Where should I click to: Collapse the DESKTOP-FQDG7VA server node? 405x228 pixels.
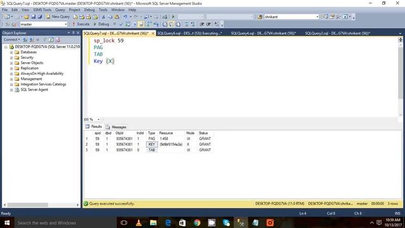[x=6, y=47]
